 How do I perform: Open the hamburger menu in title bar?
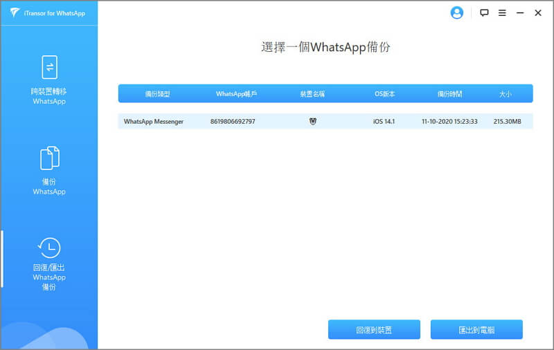(502, 12)
